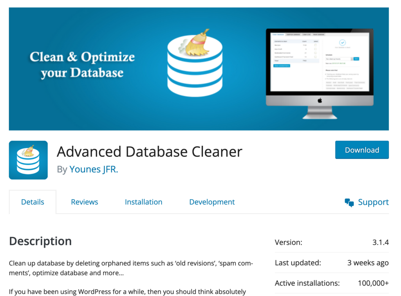Click the Support speech bubbles icon
This screenshot has width=401, height=296.
[349, 203]
